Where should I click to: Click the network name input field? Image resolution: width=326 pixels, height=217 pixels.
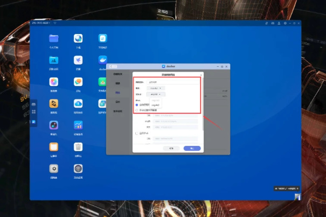[x=173, y=82]
